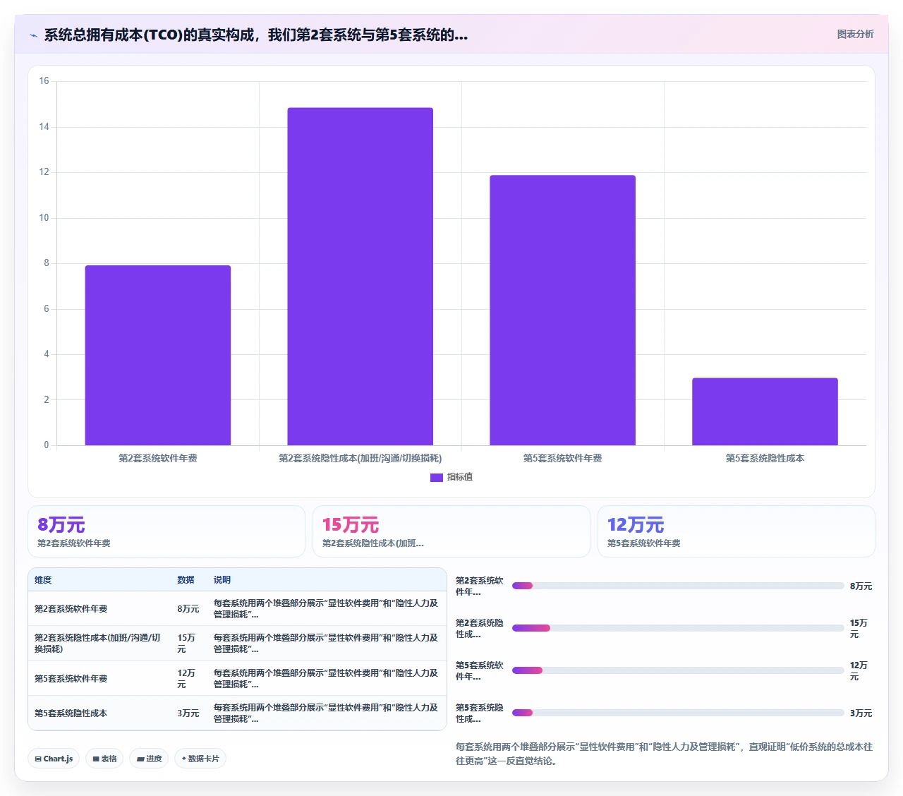The width and height of the screenshot is (903, 796).
Task: Open the 图表分析 label in the header
Action: point(855,34)
